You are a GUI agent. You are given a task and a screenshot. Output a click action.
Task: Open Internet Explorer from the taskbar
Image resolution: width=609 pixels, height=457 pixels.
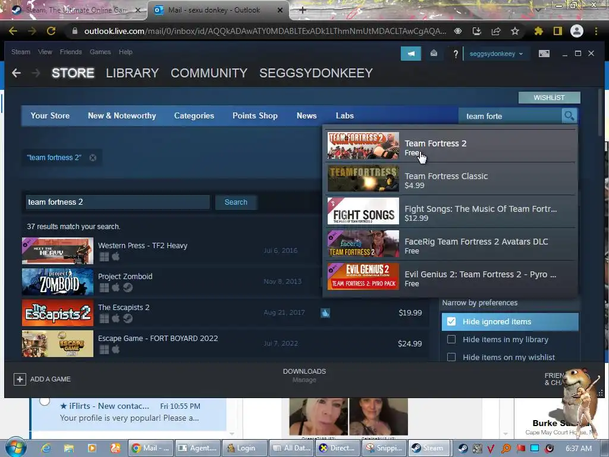(46, 448)
